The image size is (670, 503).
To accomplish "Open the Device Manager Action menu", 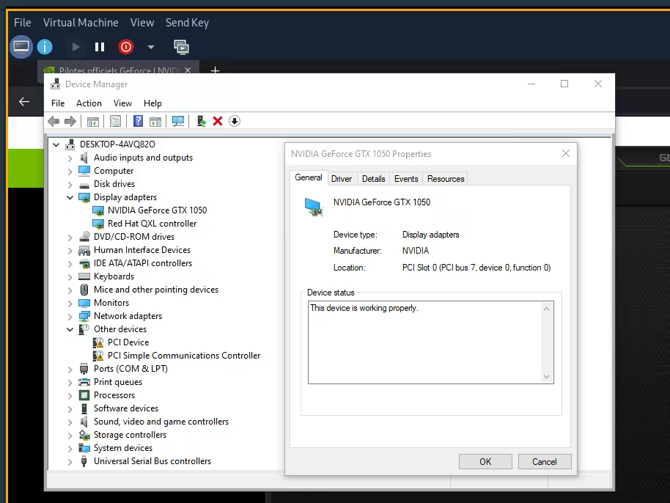I will coord(89,103).
